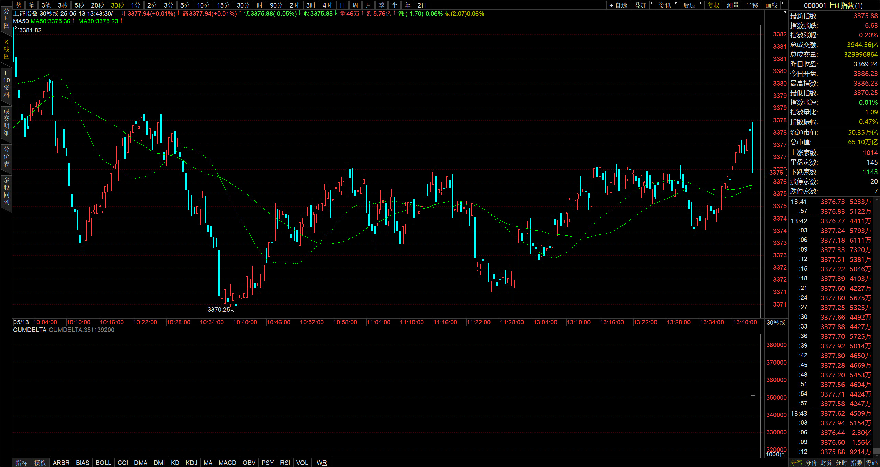Select the 20秒 period button
Image resolution: width=880 pixels, height=467 pixels.
(97, 5)
